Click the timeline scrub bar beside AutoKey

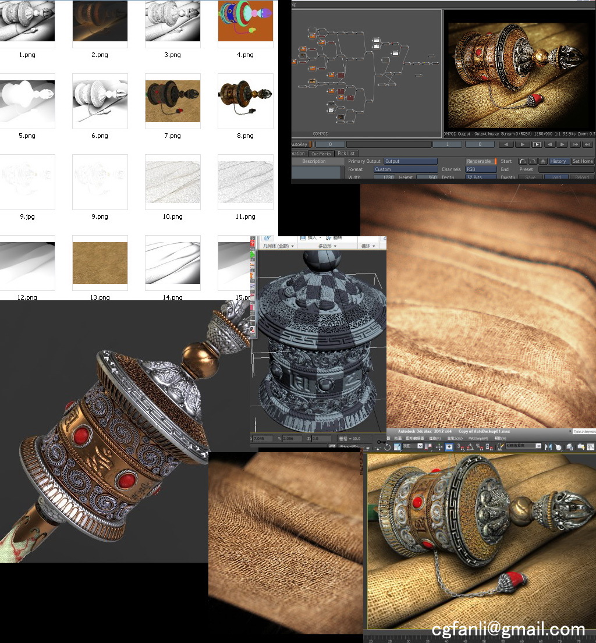389,144
